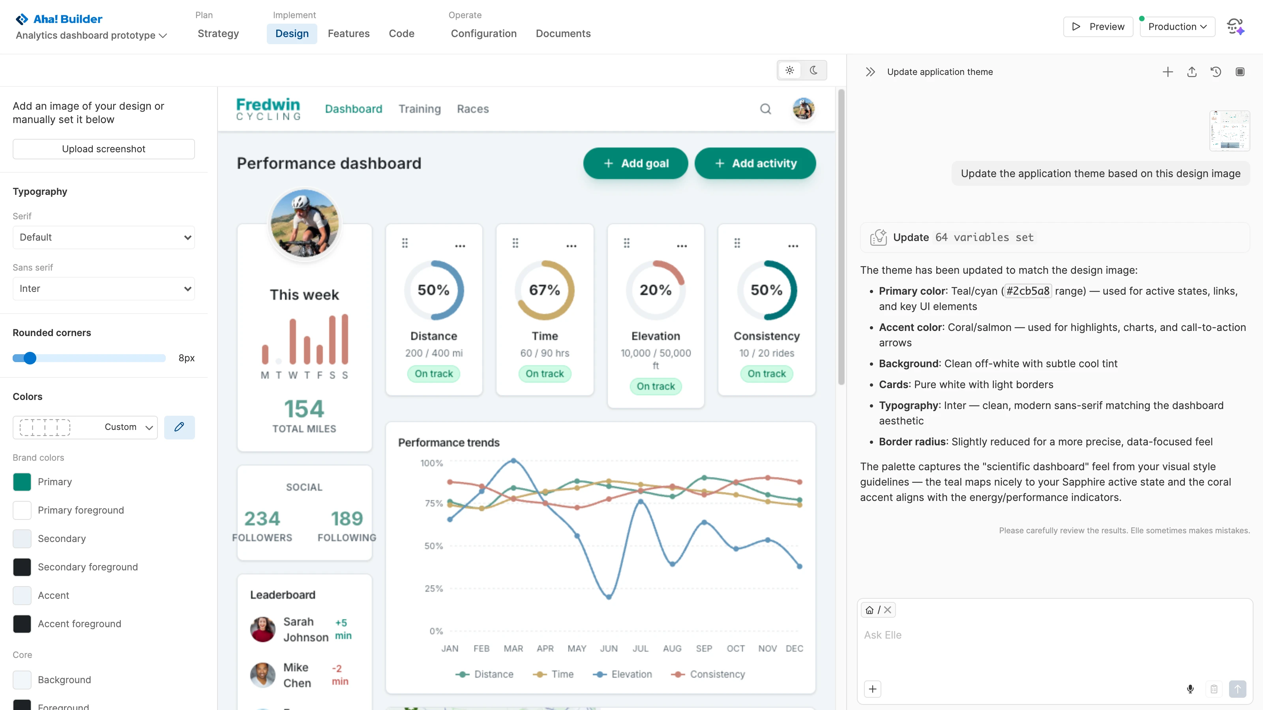Viewport: 1263px width, 710px height.
Task: Click the Preview button
Action: (x=1098, y=26)
